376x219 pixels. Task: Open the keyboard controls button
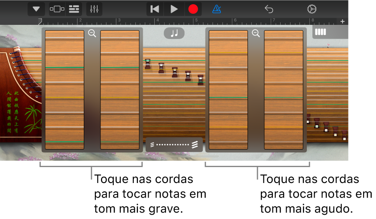(321, 32)
